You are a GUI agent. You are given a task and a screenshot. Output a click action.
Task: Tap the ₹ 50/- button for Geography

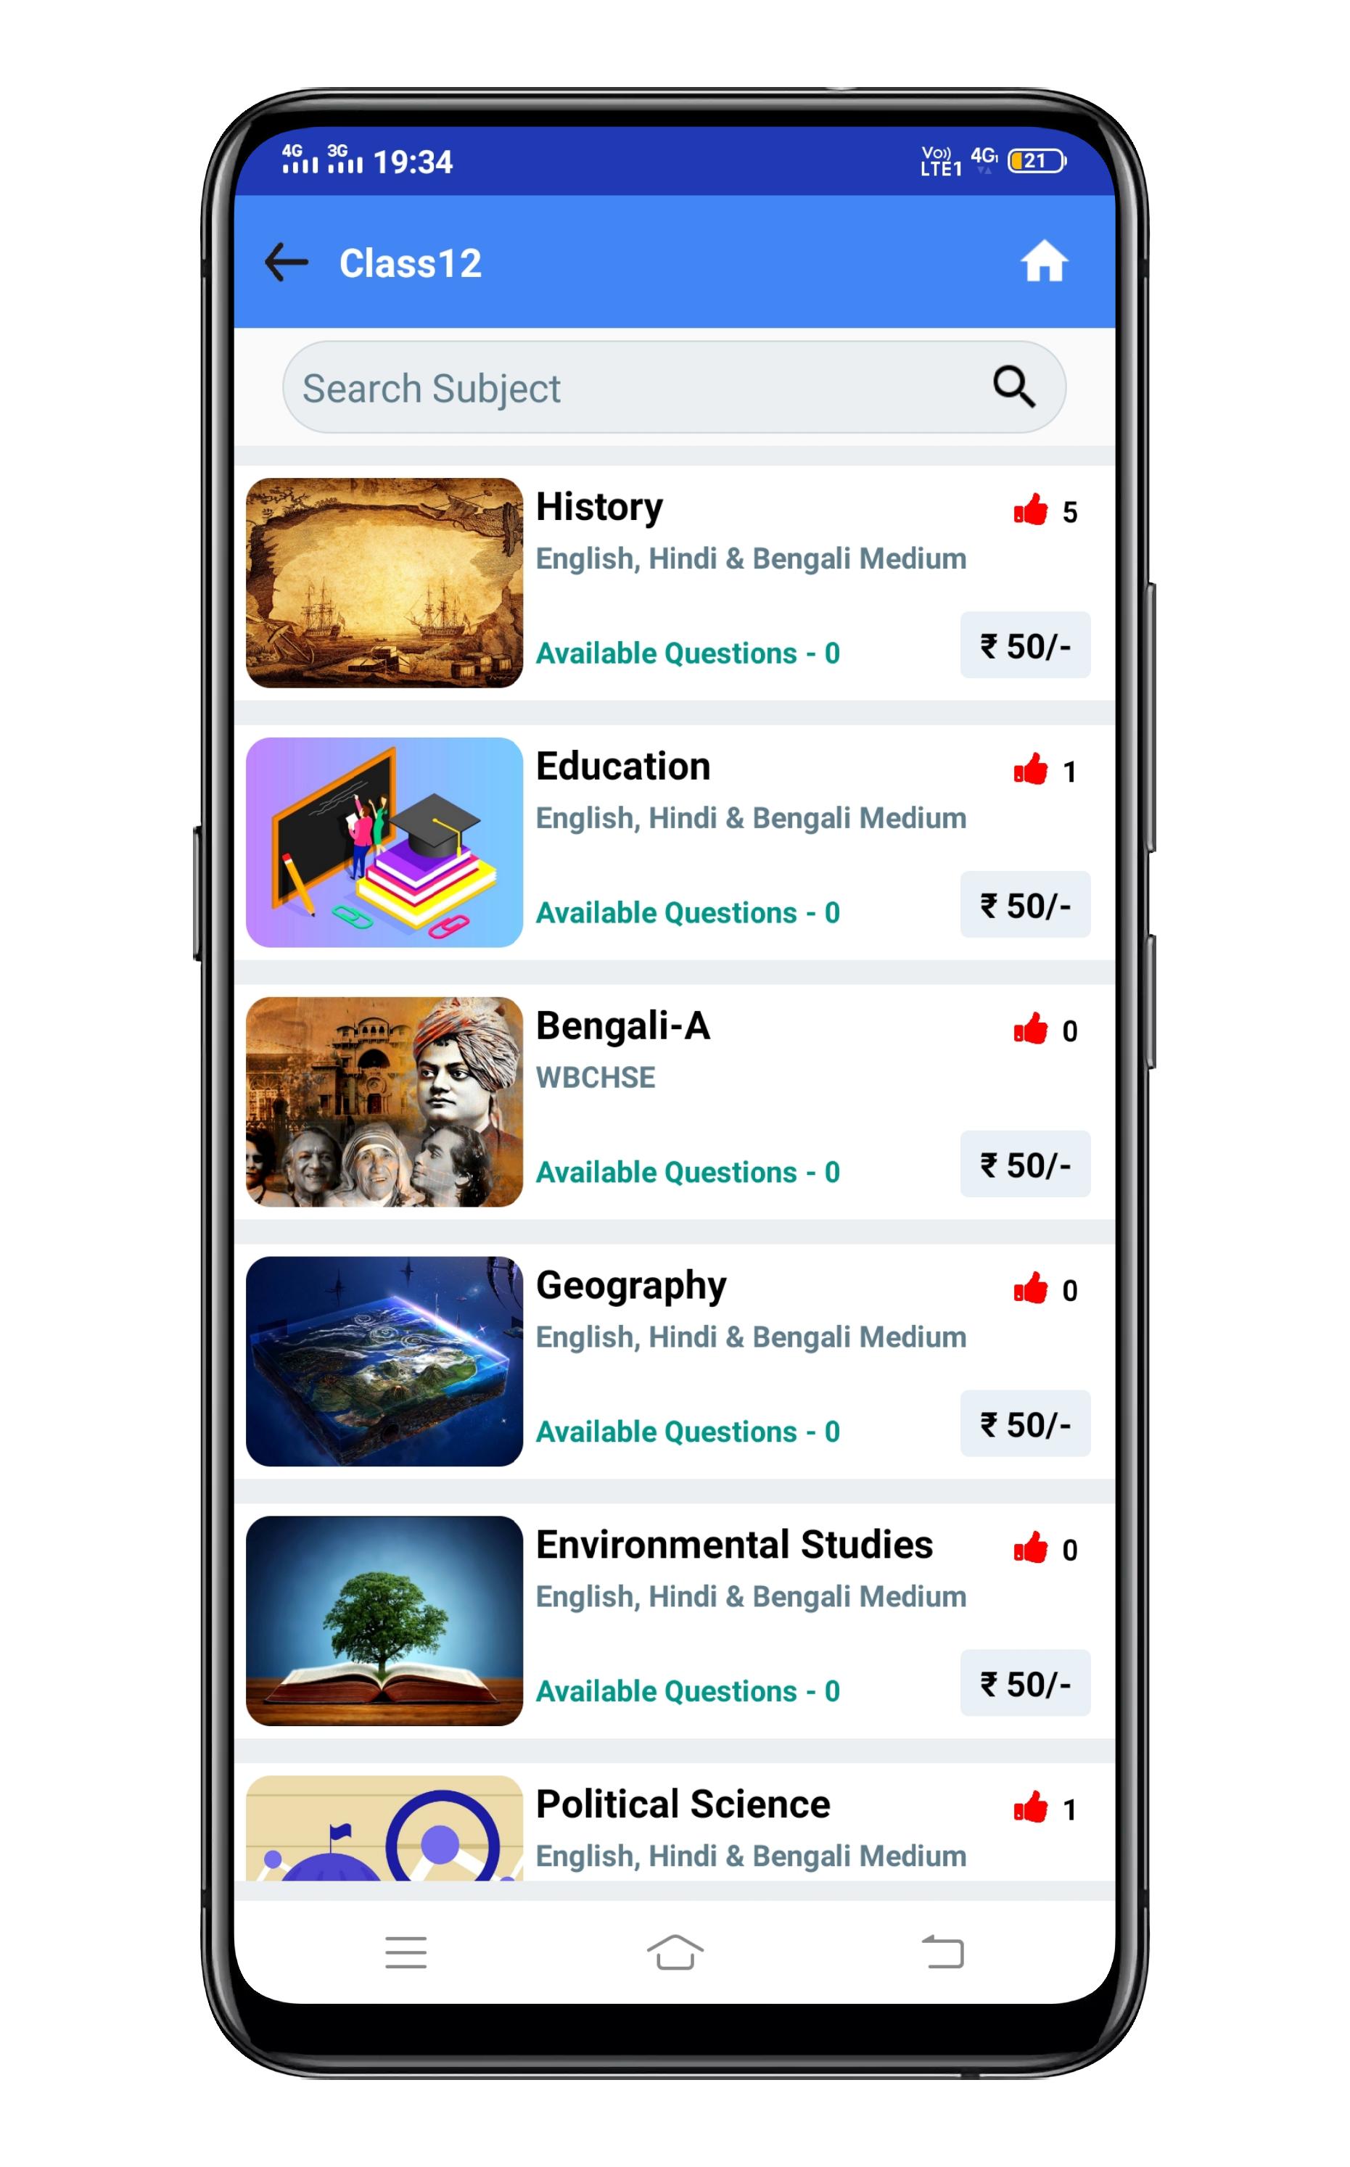1025,1424
